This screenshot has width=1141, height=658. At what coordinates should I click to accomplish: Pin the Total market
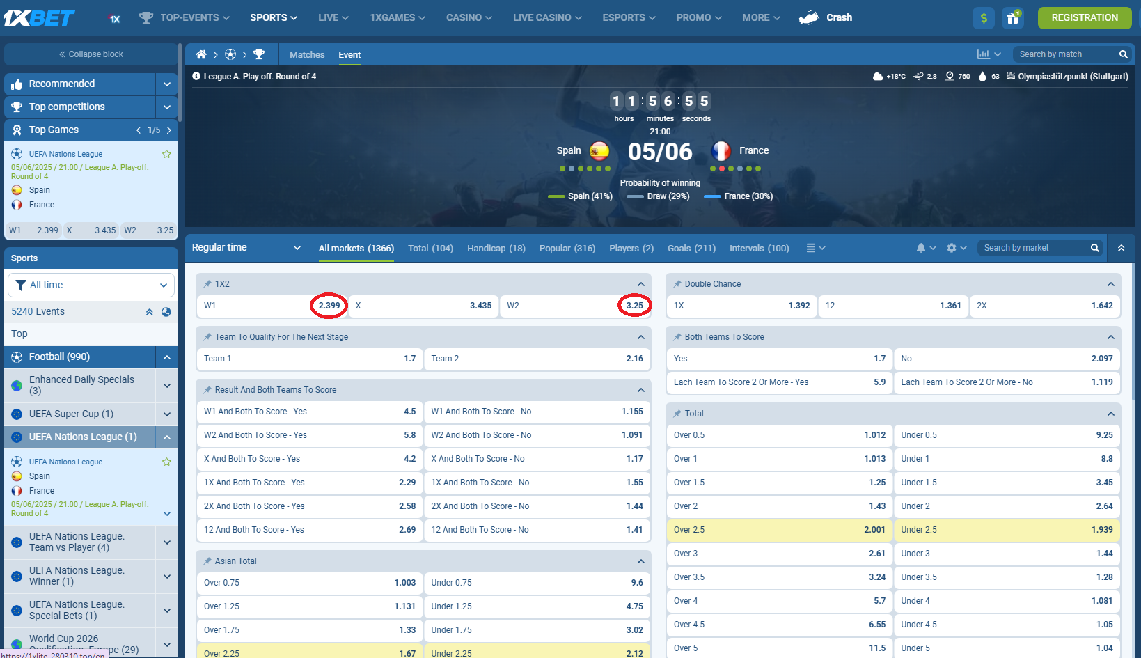coord(677,414)
